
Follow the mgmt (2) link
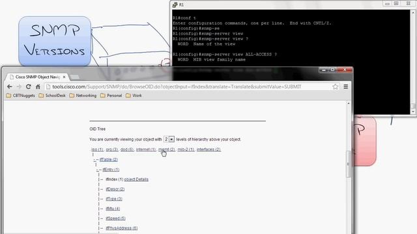tap(167, 149)
